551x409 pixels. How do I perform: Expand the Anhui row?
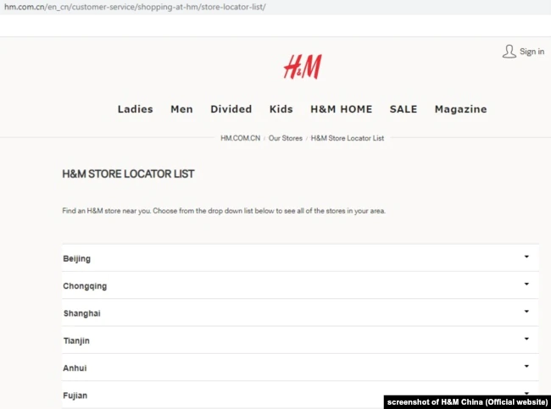click(x=526, y=367)
